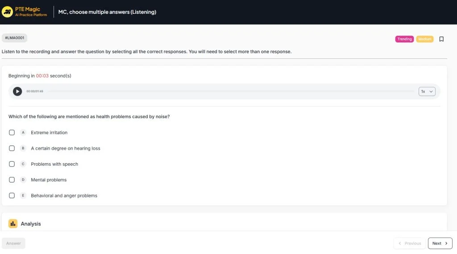Click the letter A option badge

click(x=23, y=132)
